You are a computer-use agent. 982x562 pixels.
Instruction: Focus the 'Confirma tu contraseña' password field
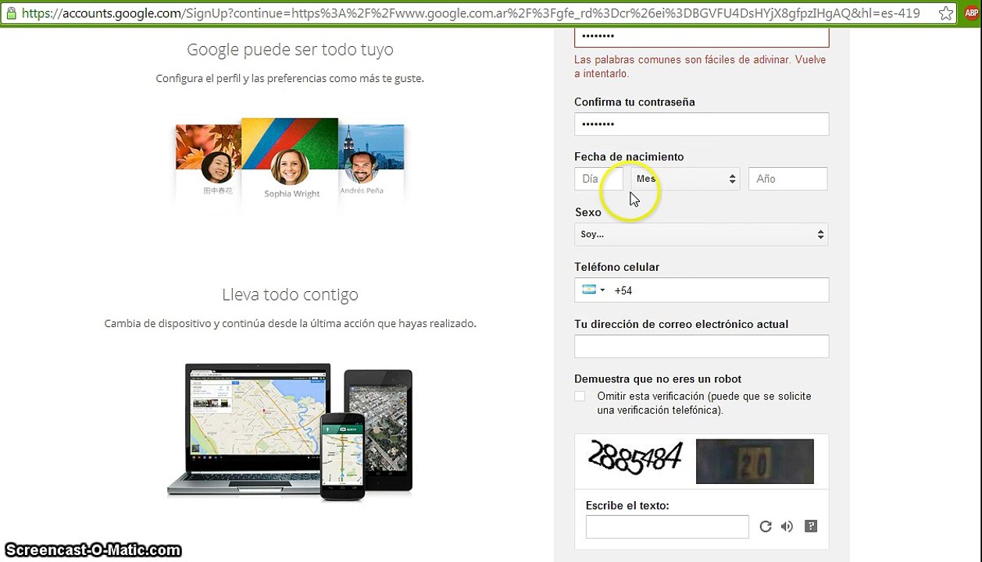702,124
